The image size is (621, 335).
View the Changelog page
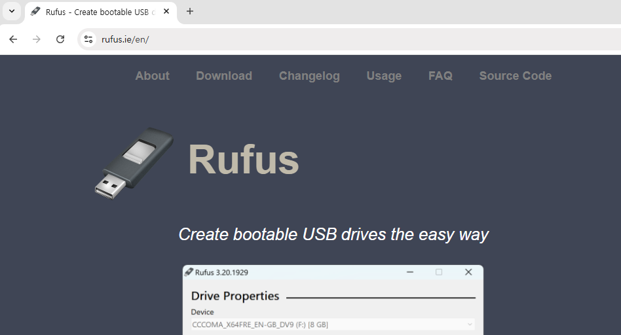(x=309, y=76)
